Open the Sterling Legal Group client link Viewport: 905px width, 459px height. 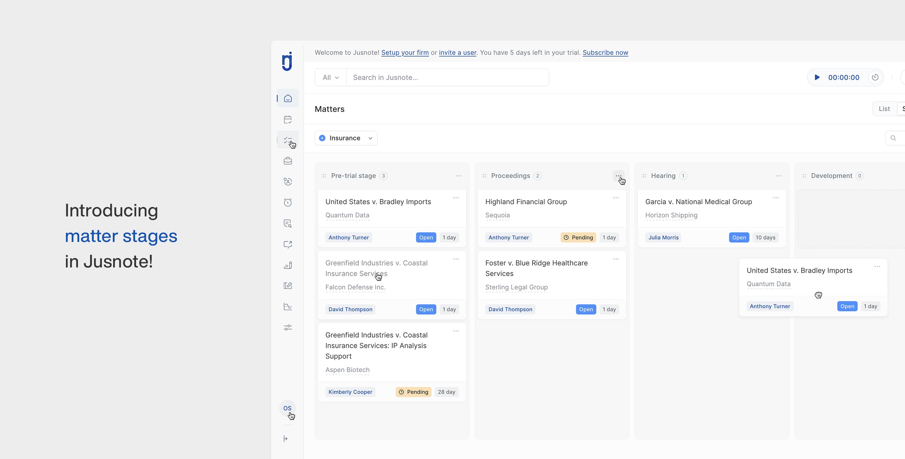coord(516,287)
